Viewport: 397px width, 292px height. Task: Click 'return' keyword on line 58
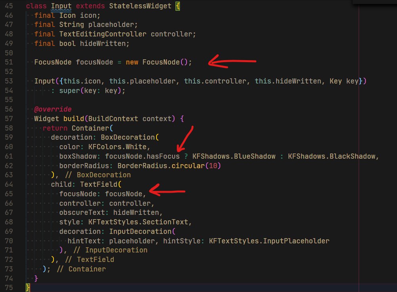click(x=55, y=128)
